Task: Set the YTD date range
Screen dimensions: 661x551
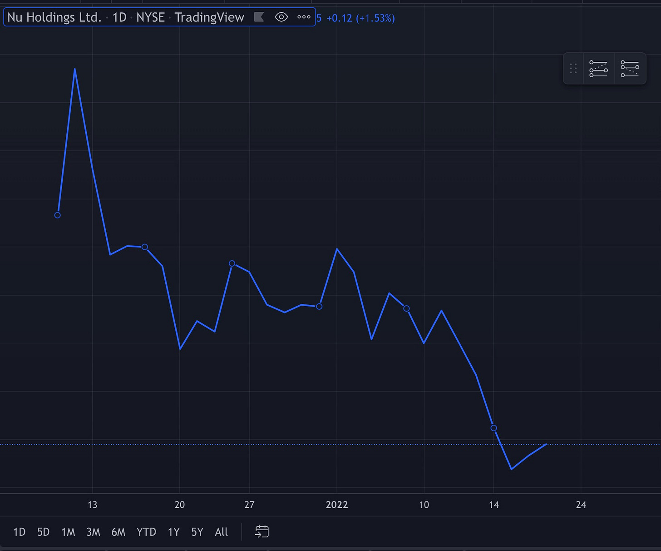Action: [146, 532]
